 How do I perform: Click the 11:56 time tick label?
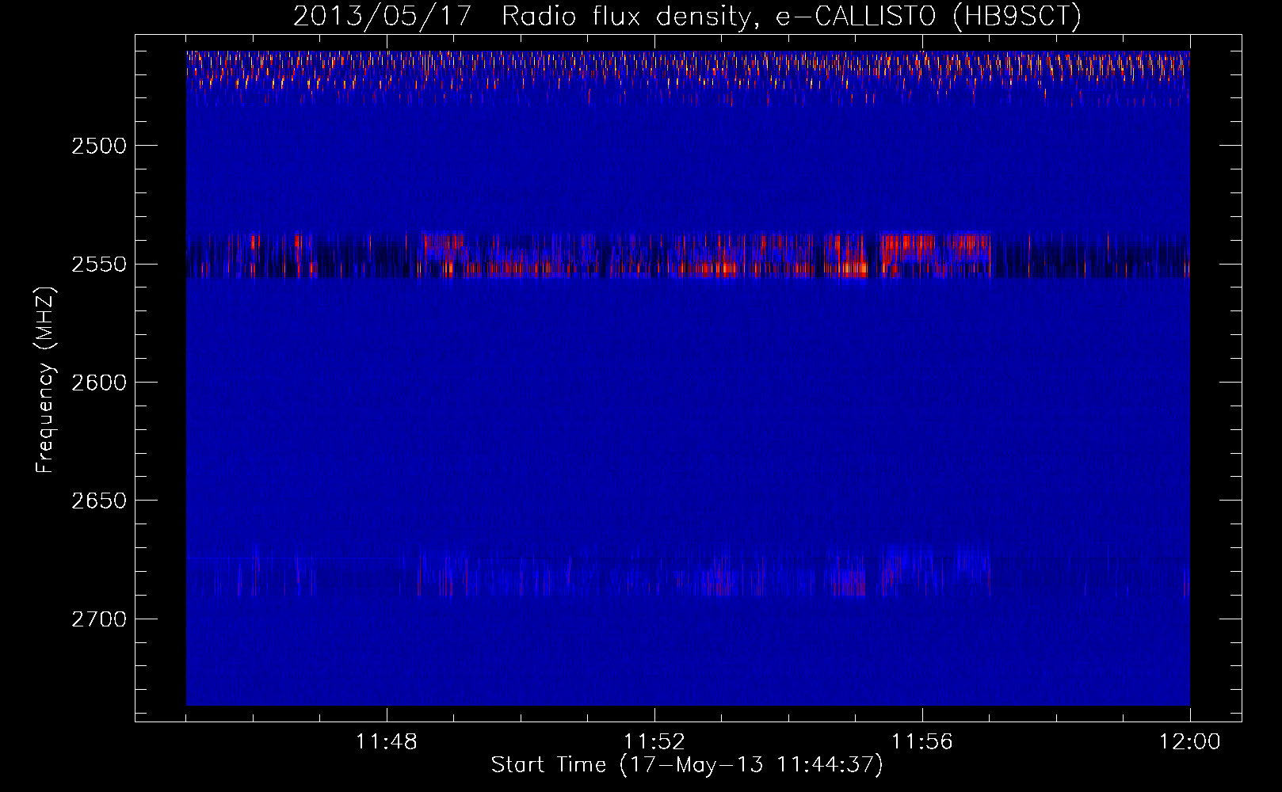(922, 742)
